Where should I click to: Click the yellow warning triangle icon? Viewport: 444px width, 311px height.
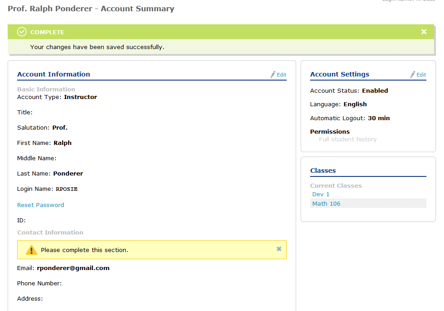click(31, 250)
